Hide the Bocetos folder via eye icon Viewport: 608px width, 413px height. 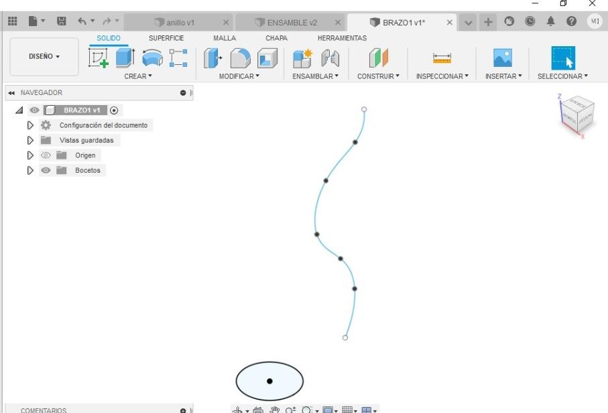tap(46, 170)
